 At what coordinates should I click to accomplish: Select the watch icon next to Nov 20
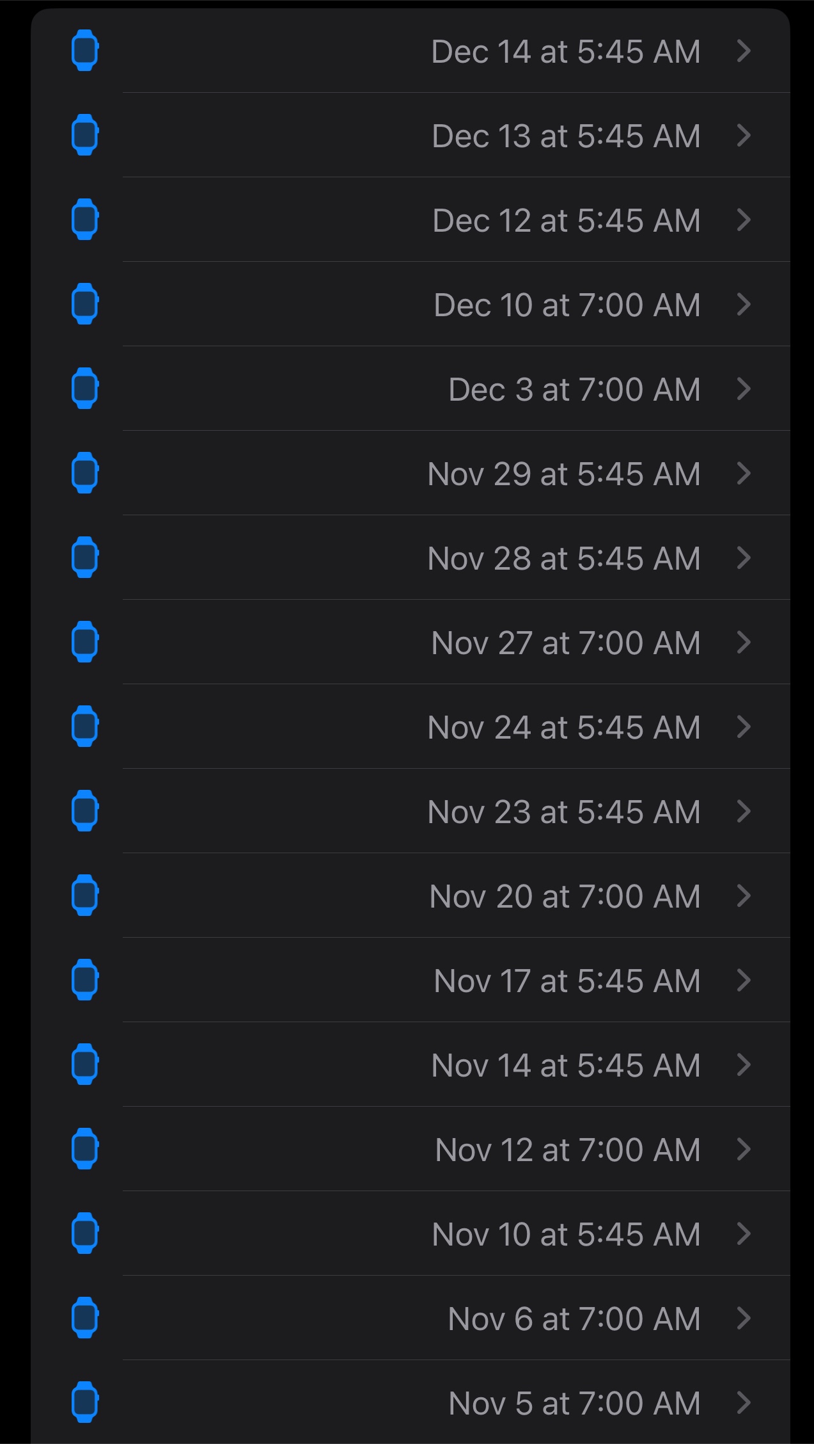[x=84, y=895]
